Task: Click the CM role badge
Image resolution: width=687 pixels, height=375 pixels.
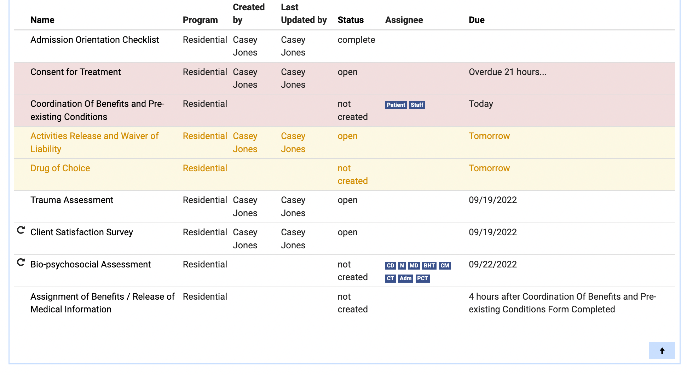Action: pyautogui.click(x=445, y=266)
